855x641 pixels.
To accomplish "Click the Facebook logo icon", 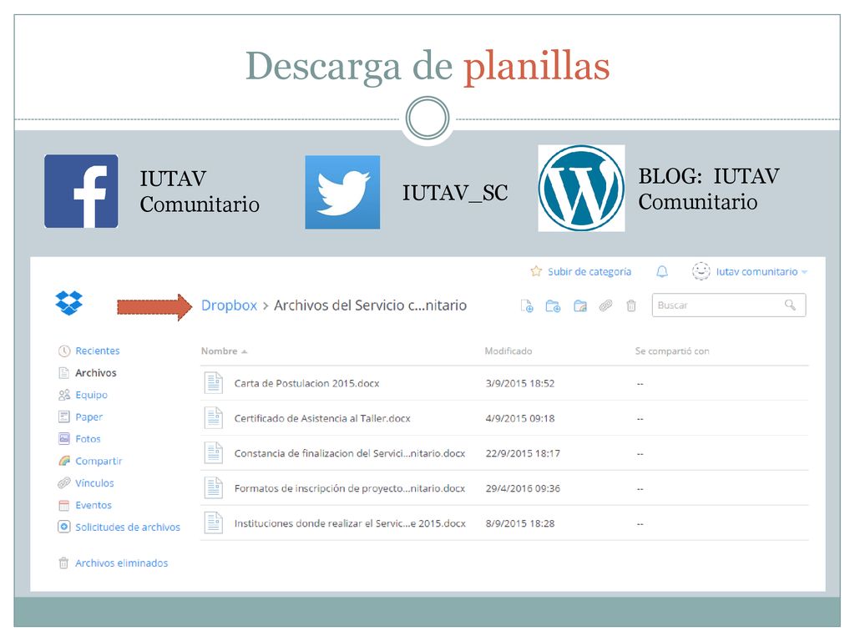I will (x=81, y=191).
